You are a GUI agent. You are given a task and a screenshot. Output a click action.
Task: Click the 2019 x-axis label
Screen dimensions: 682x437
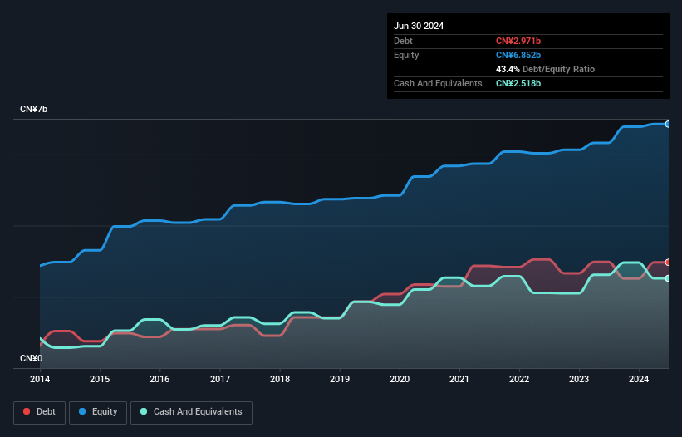pyautogui.click(x=340, y=379)
